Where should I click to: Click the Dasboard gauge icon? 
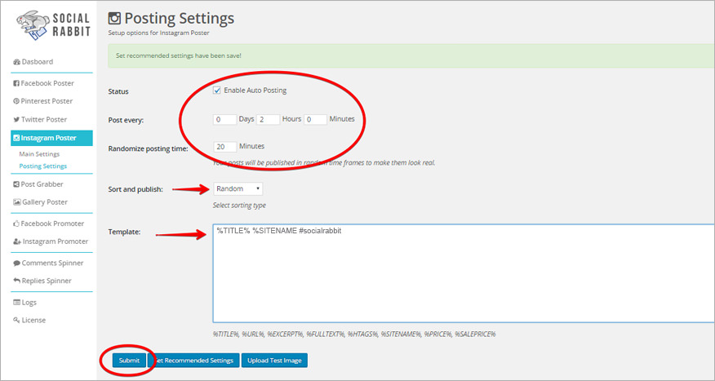16,62
